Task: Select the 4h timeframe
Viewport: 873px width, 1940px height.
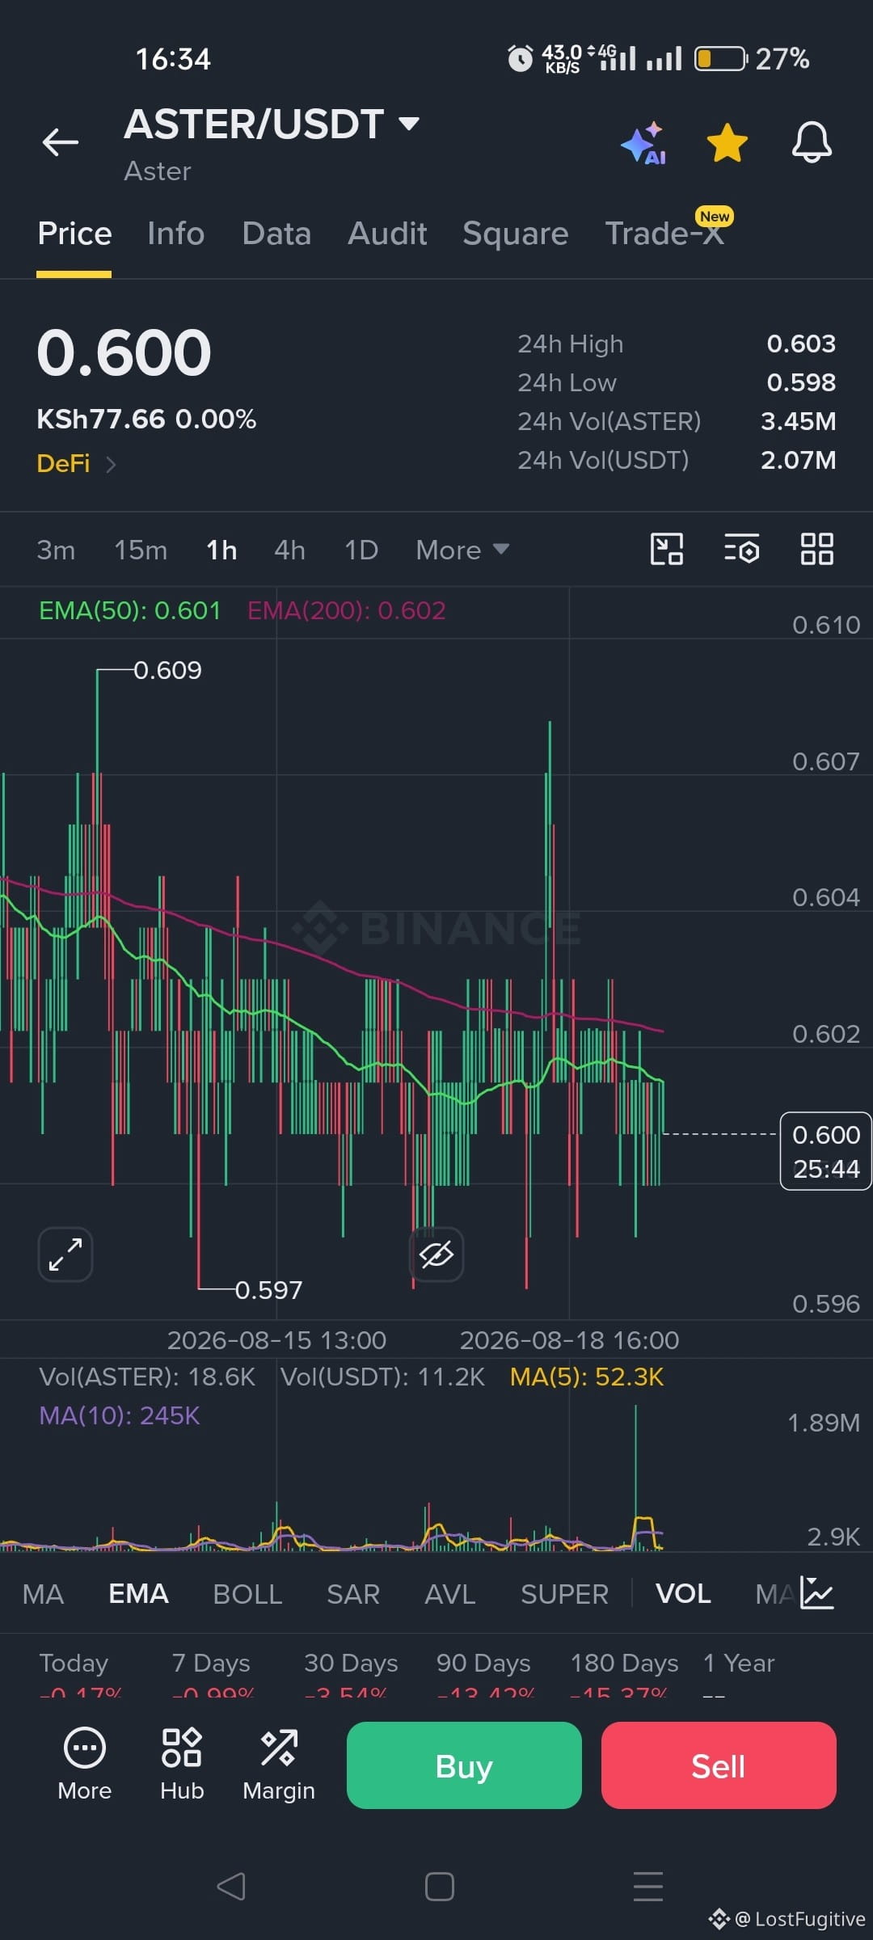Action: point(289,550)
